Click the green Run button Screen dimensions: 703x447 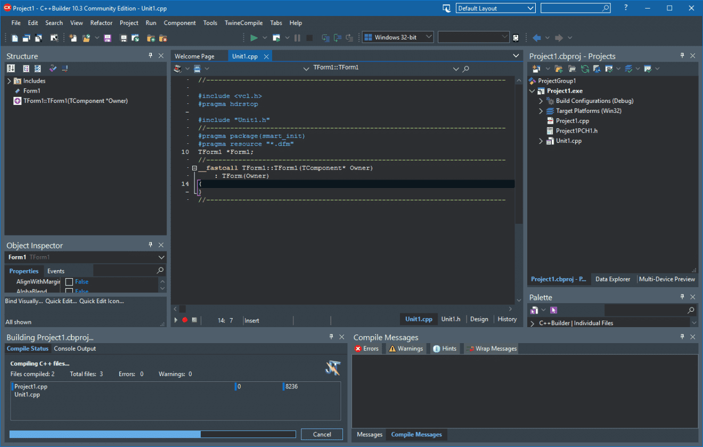click(x=254, y=38)
